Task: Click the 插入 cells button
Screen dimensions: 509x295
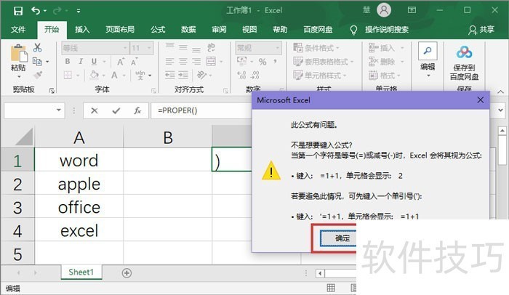Action: [382, 48]
